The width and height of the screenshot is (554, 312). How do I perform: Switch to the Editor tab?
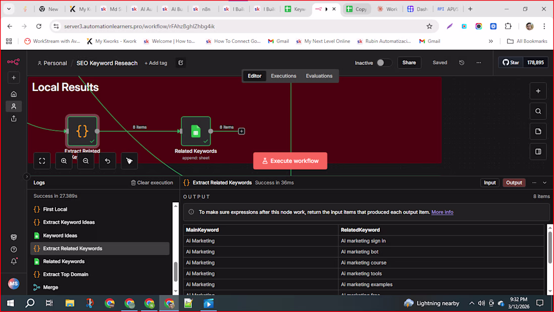click(x=254, y=76)
